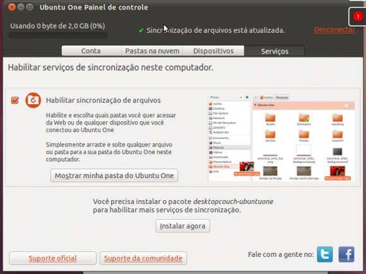
Task: Click the Habilitar serviços de sincronização heading
Action: pyautogui.click(x=110, y=68)
